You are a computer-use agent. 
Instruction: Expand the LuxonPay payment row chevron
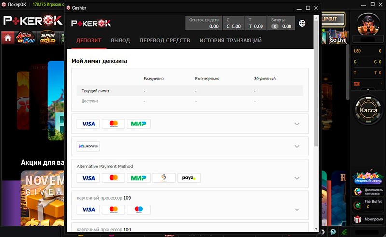297,146
